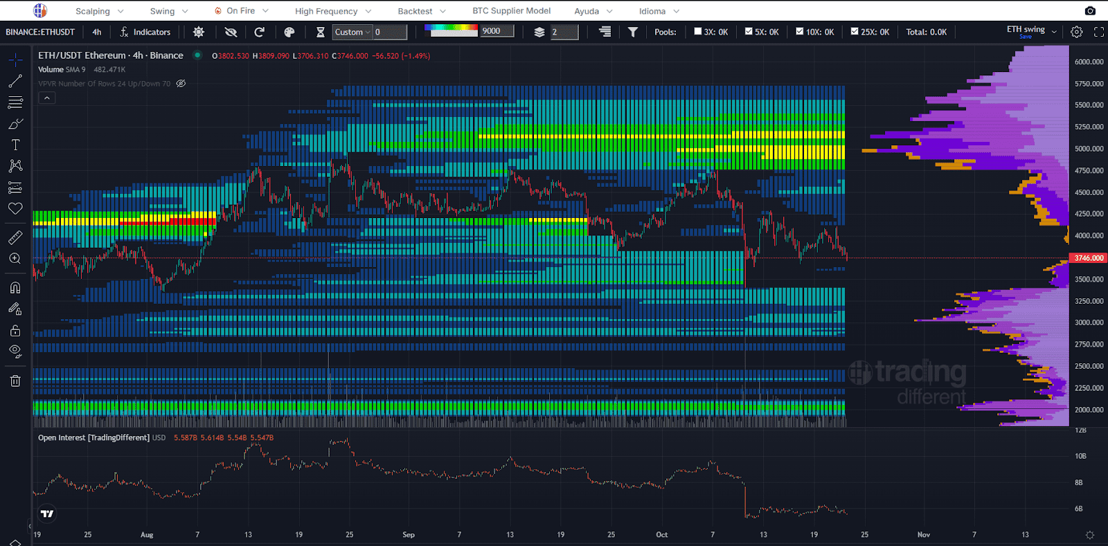Select the brush drawing tool
The image size is (1108, 546).
(15, 124)
